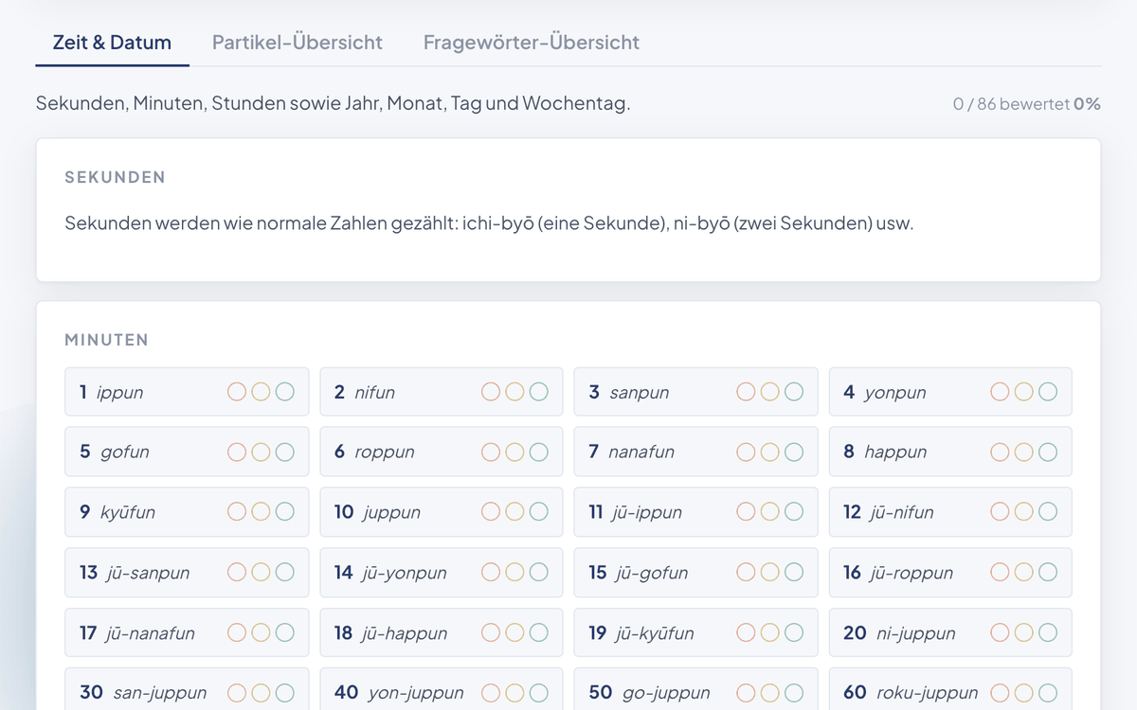This screenshot has width=1137, height=710.
Task: Mark 6 roppun with the yellow circle
Action: [514, 453]
